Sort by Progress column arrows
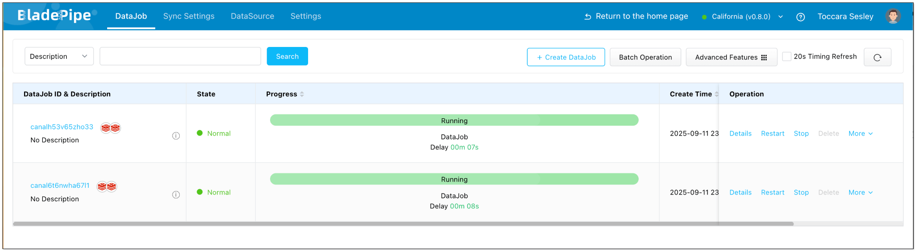 [x=302, y=94]
